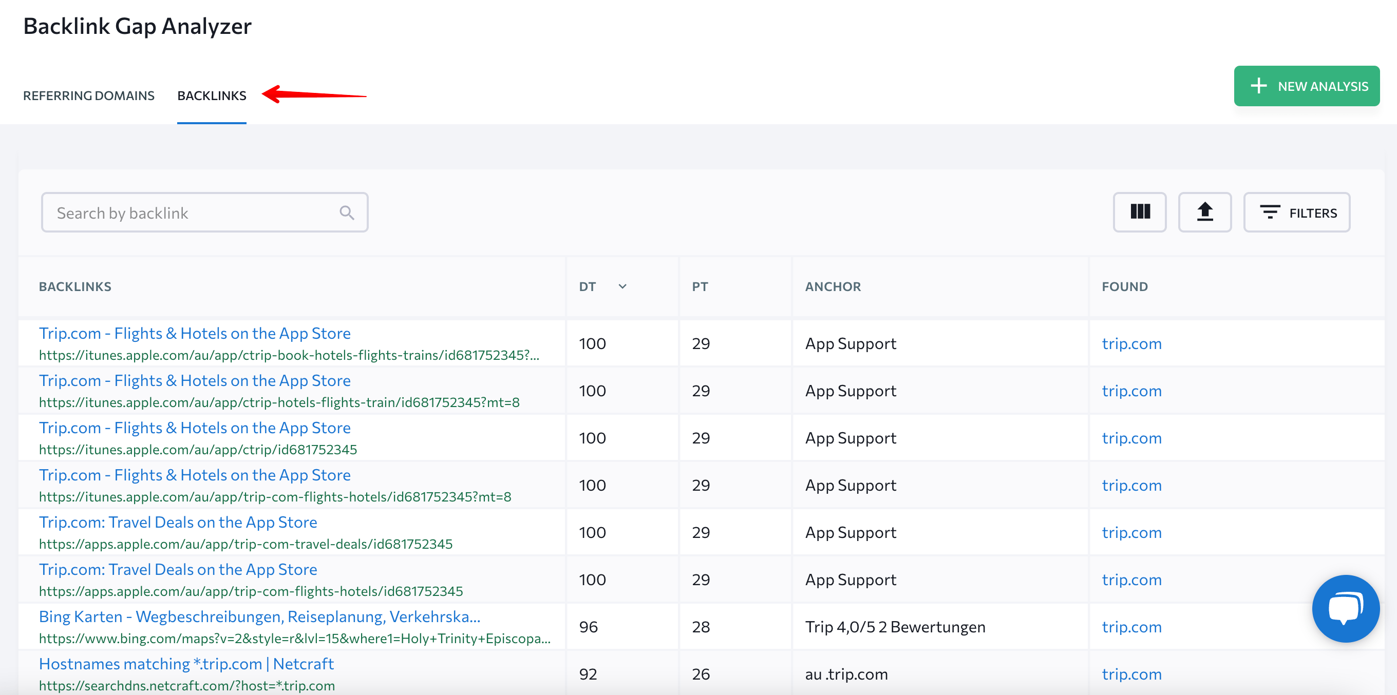Click DT value 96
The width and height of the screenshot is (1397, 695).
coord(588,627)
